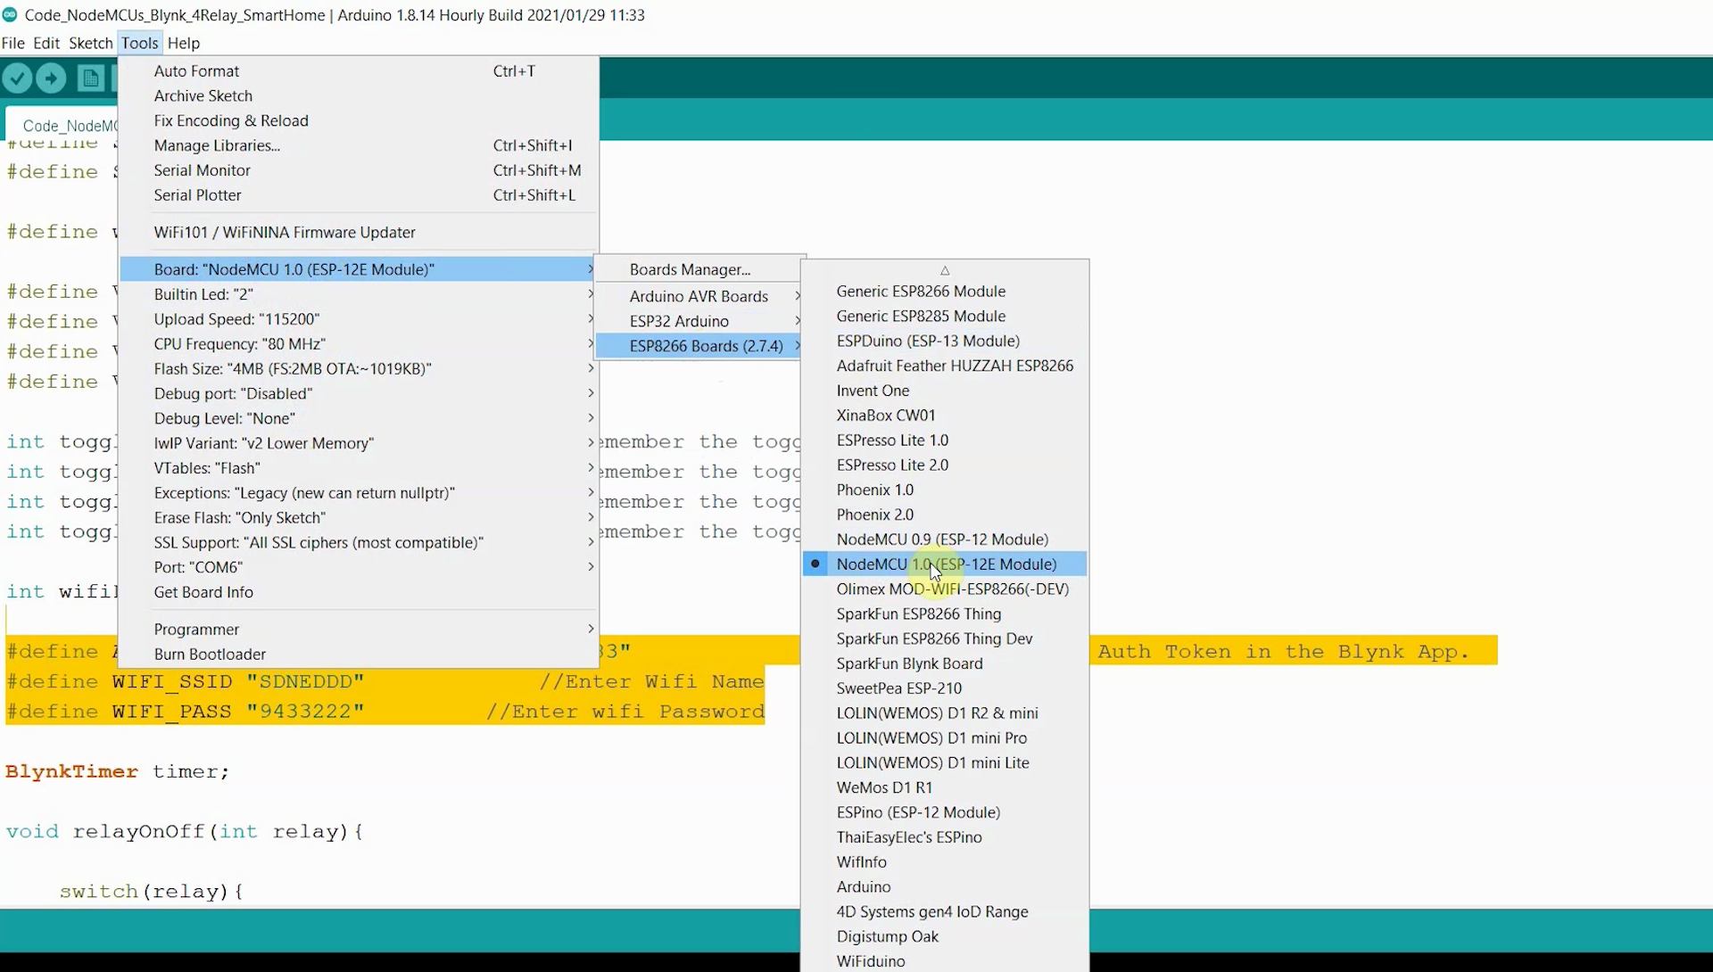The image size is (1713, 972).
Task: Expand the ESP32 Arduino boards submenu
Action: point(677,321)
